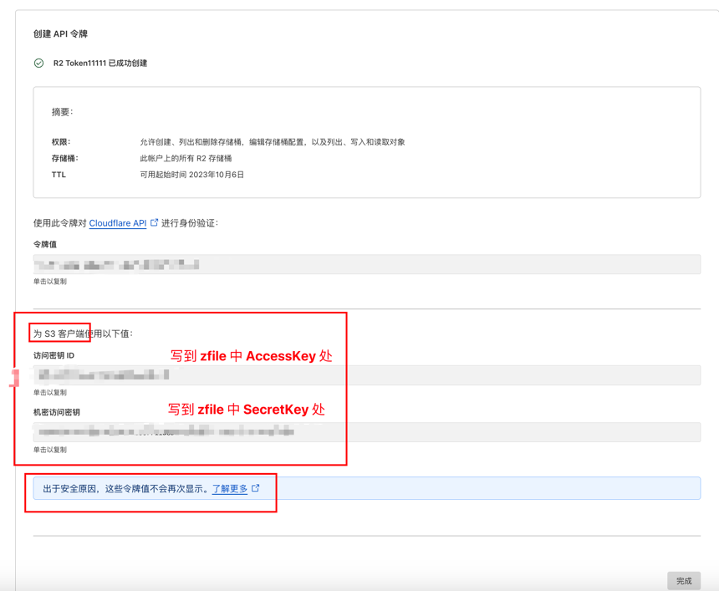719x591 pixels.
Task: Click the 令牌值 token value field
Action: coord(366,265)
